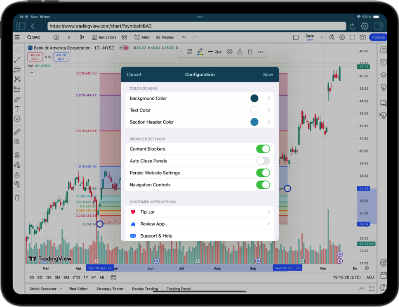Screen dimensions: 399x307
Task: Click the browser back arrow
Action: point(33,26)
